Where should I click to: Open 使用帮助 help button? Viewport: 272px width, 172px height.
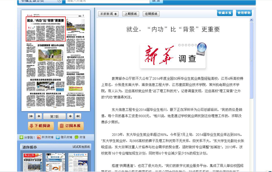pos(244,13)
